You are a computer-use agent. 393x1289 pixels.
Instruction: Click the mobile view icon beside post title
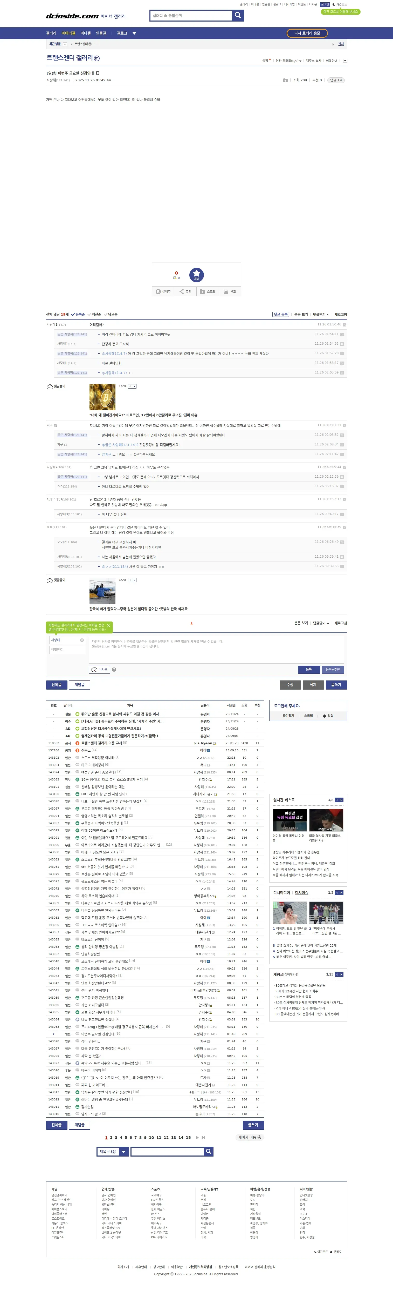click(98, 73)
